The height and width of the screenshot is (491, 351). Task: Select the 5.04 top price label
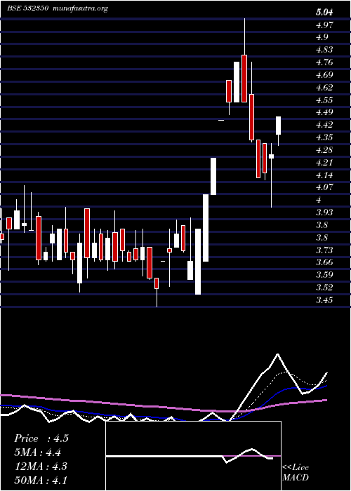pos(324,13)
